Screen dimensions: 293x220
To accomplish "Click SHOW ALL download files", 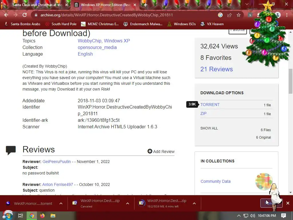I will 209,128.
